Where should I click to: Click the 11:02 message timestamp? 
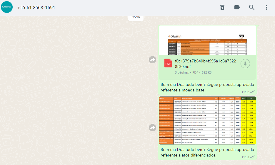pyautogui.click(x=245, y=92)
